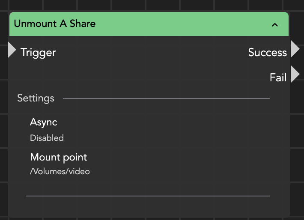Select the Fail output label
304x220 pixels.
278,77
